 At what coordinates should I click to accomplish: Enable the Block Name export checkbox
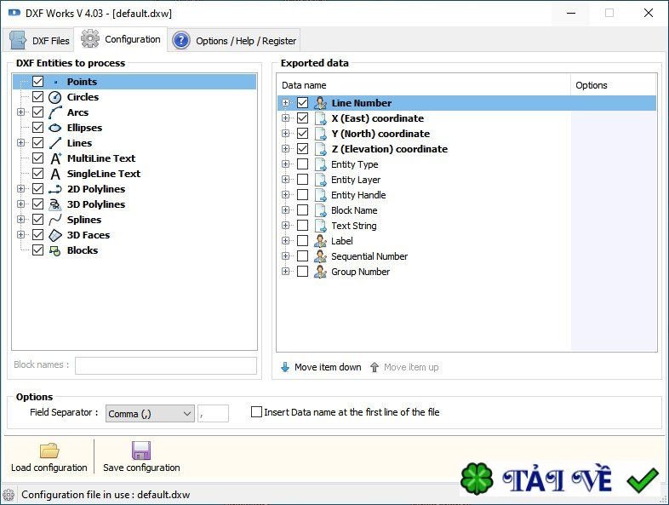302,210
